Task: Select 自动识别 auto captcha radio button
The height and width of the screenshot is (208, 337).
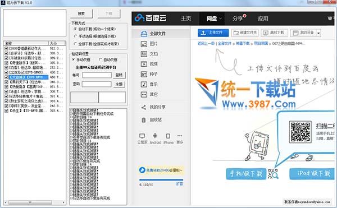Action: [x=101, y=59]
